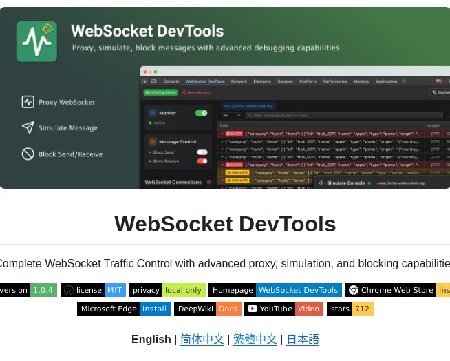This screenshot has height=361, width=450.
Task: Click the red error count badge
Action: pyautogui.click(x=439, y=81)
